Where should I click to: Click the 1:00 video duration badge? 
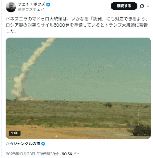click(15, 133)
